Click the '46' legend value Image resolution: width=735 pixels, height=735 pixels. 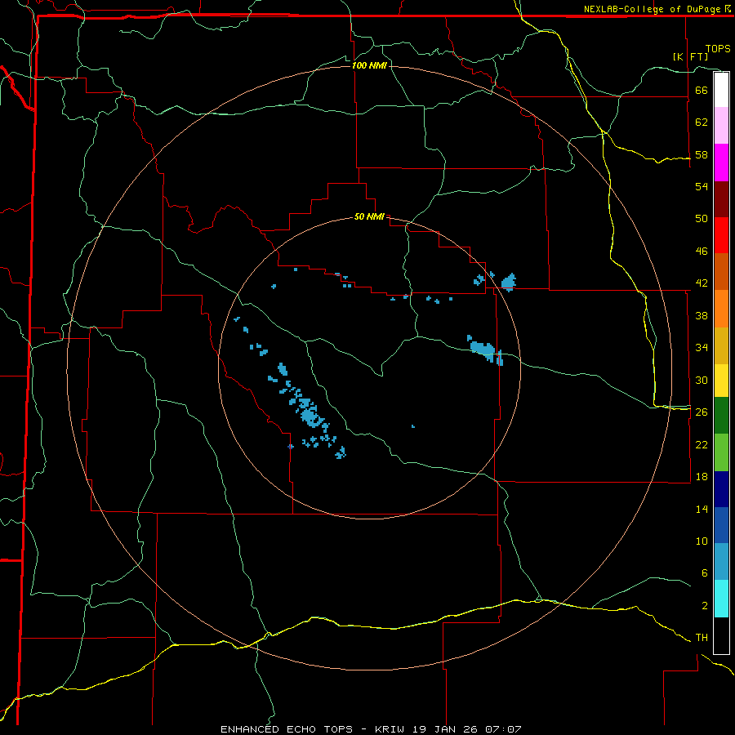(702, 251)
